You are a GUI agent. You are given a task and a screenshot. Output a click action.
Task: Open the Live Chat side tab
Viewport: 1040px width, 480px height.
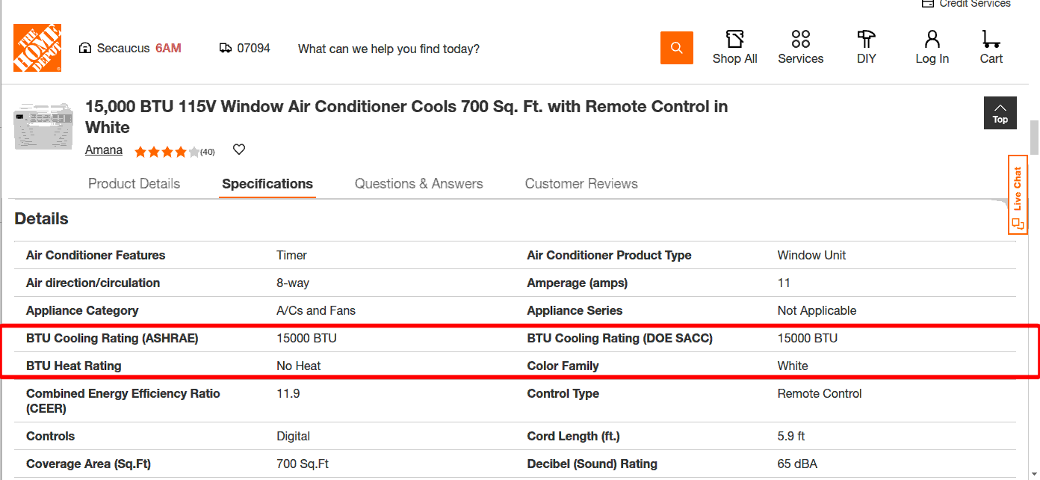tap(1018, 194)
